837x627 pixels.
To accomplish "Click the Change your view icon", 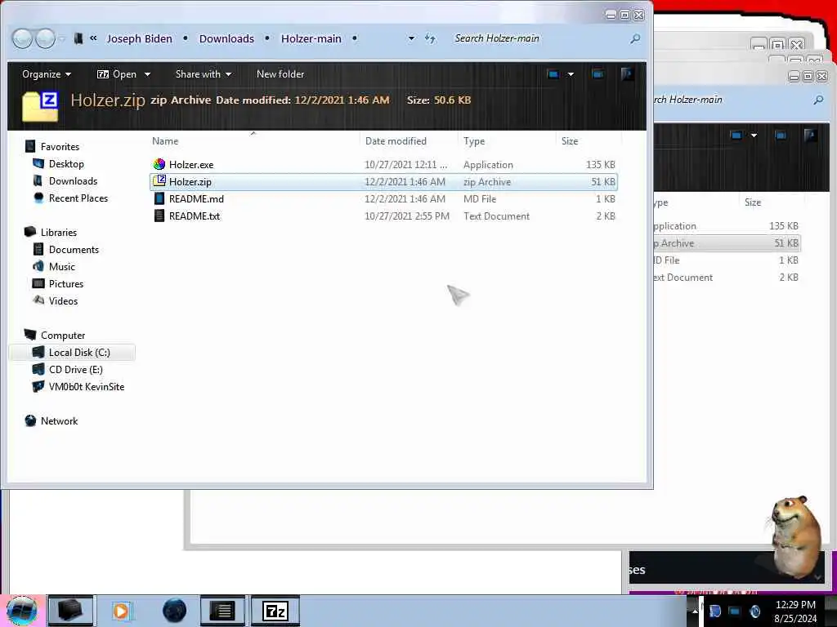I will click(553, 74).
